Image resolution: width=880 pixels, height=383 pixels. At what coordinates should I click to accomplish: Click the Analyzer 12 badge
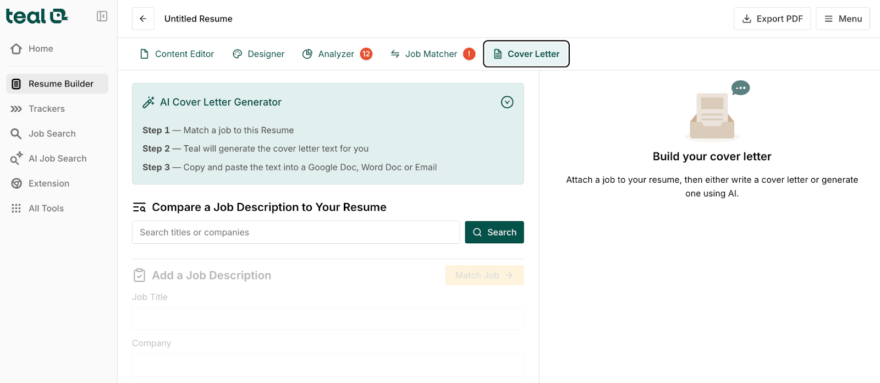366,54
